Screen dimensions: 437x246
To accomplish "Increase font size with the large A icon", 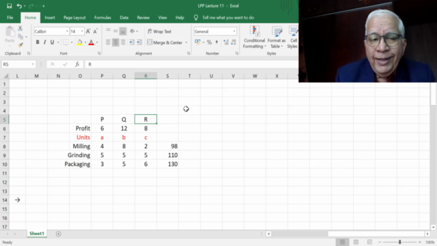I will [88, 31].
